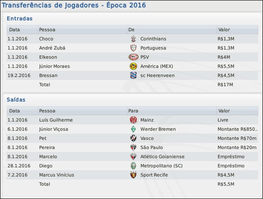Open Atlético Goianiense club link
The width and height of the screenshot is (263, 199).
(162, 157)
